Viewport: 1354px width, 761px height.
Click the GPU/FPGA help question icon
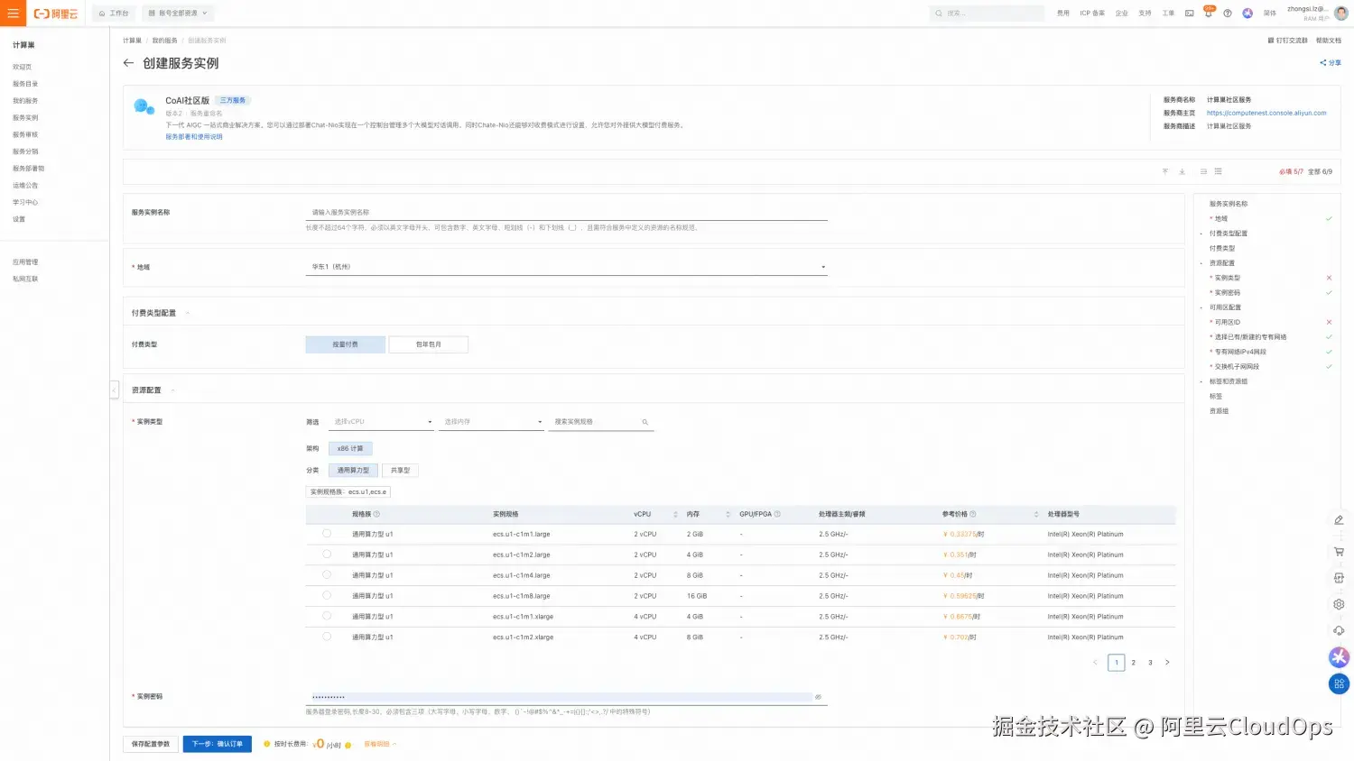777,514
